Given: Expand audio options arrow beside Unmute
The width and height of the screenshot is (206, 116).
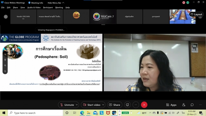Looking at the screenshot, I should (x=77, y=105).
